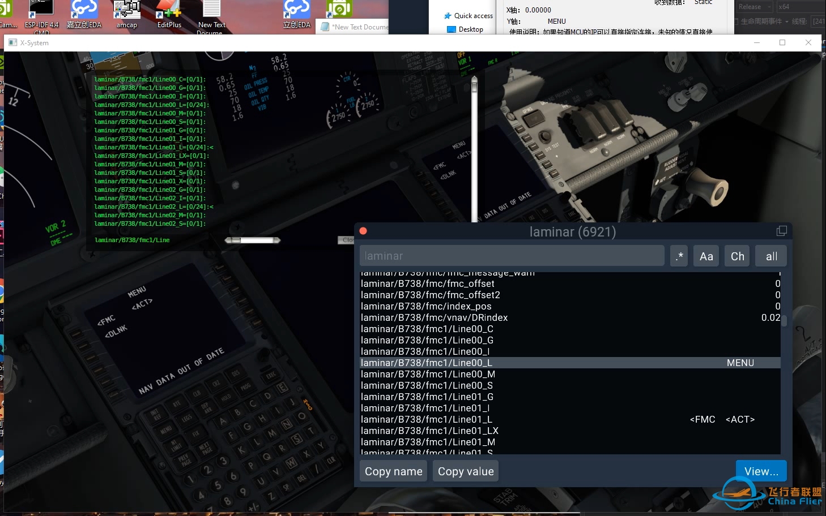Select the laminar/B738/fmc1/Line01_G row

tap(570, 397)
